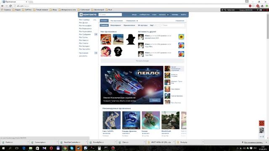
Task: Open the blue dragon recommended app
Action: point(131,120)
